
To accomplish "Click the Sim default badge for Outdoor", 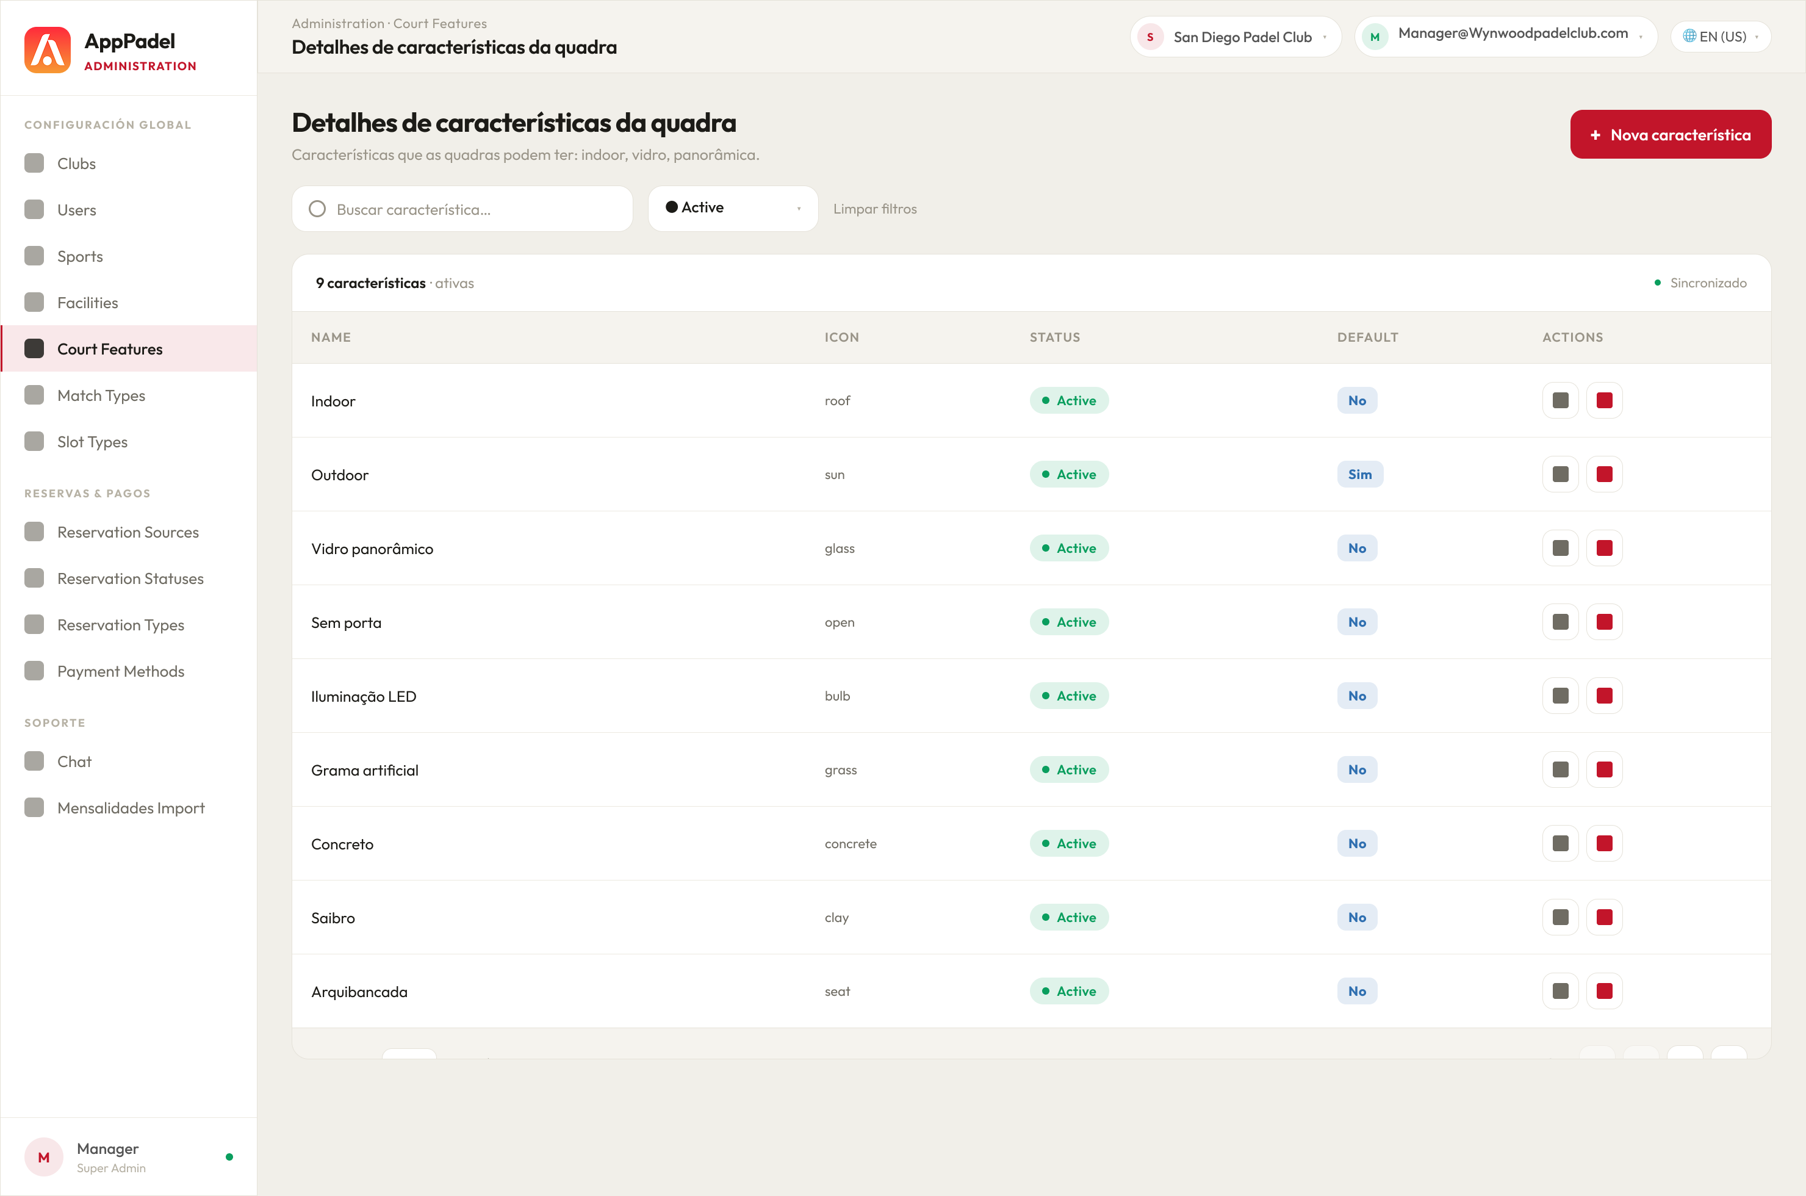I will click(x=1360, y=475).
